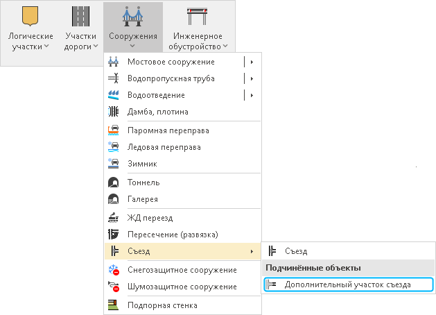Select the Водоотведение menu entry
This screenshot has height=315, width=436.
tap(183, 95)
